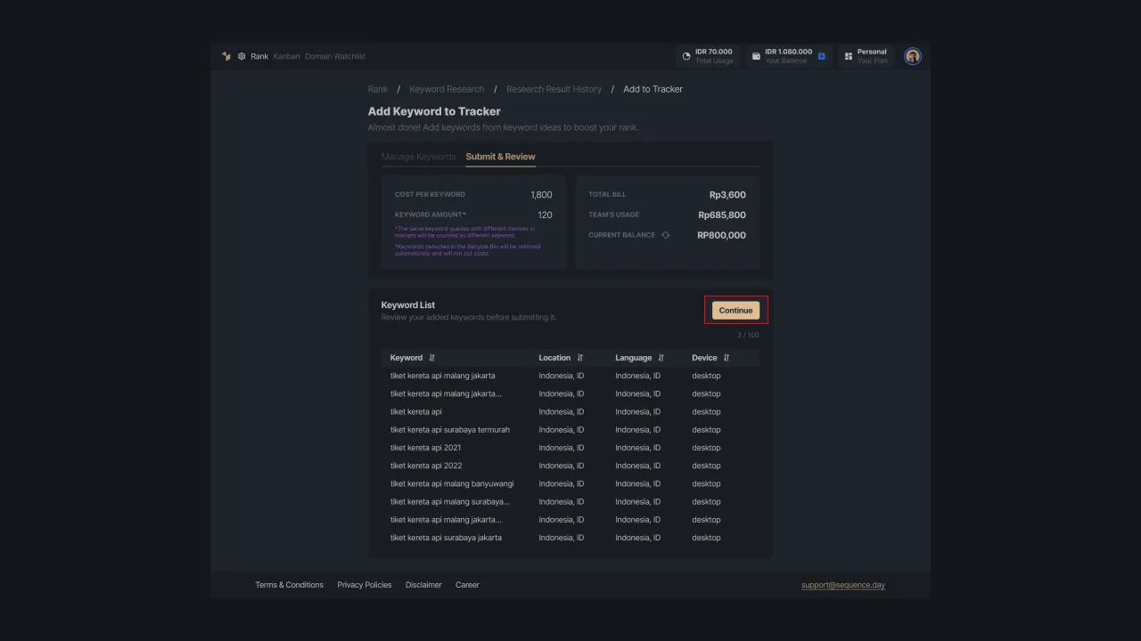Image resolution: width=1141 pixels, height=641 pixels.
Task: Open the Terms & Conditions footer link
Action: [289, 585]
